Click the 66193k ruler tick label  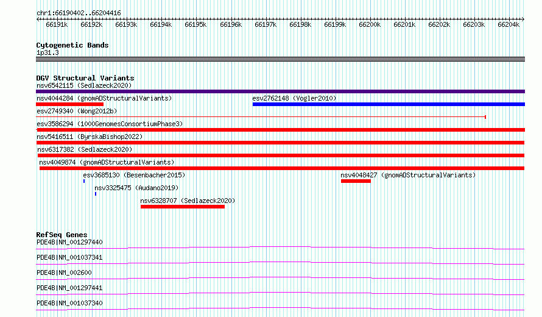click(126, 24)
